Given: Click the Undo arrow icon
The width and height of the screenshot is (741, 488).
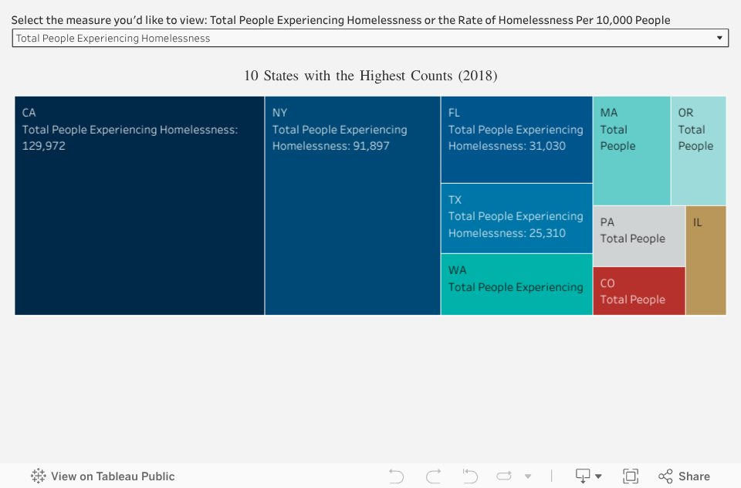Looking at the screenshot, I should [397, 476].
